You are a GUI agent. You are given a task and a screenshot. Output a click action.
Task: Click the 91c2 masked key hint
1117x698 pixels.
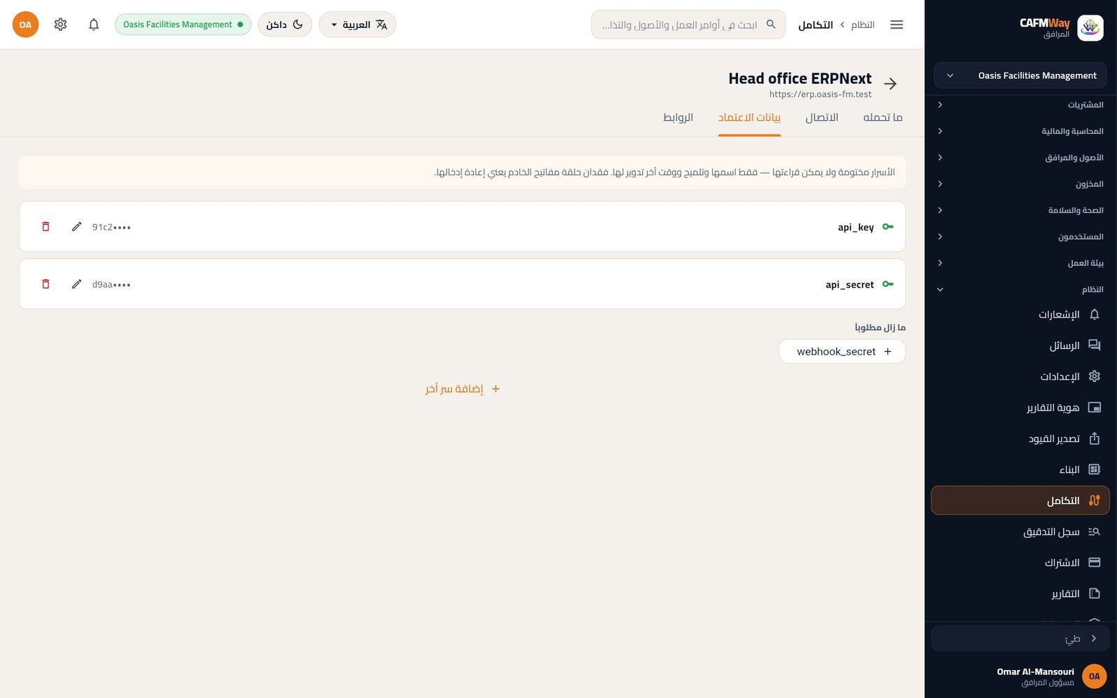[112, 227]
